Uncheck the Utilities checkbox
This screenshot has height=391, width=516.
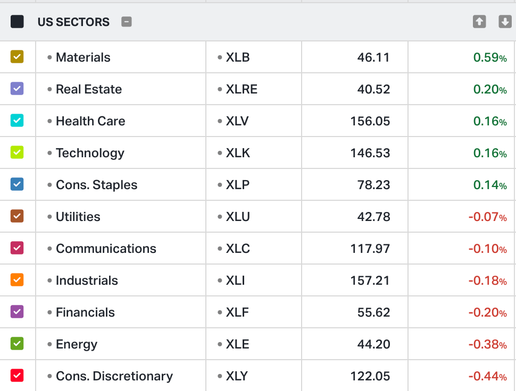(18, 216)
